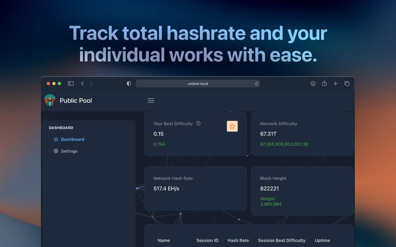Reload the page with refresh icon
This screenshot has width=396, height=247.
point(257,84)
